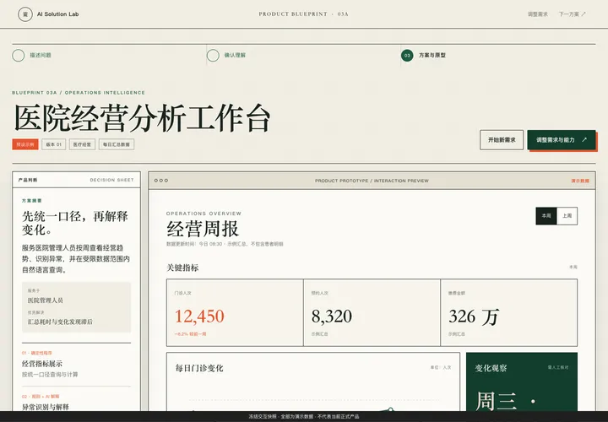Click the 需人工核对 label in the green panel

558,367
